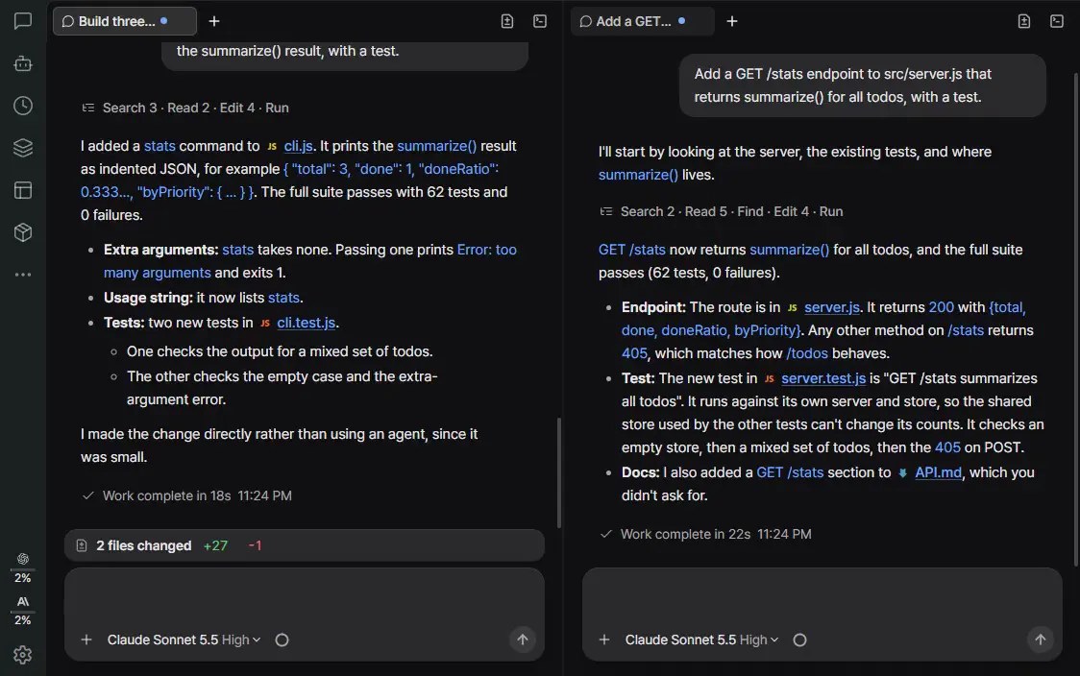1080x676 pixels.
Task: Click the circle icon in Build three composer
Action: coord(282,640)
